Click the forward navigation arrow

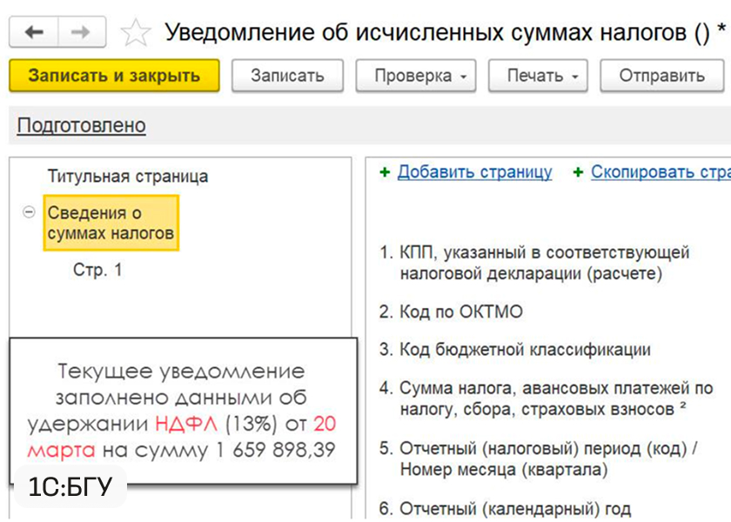click(81, 33)
